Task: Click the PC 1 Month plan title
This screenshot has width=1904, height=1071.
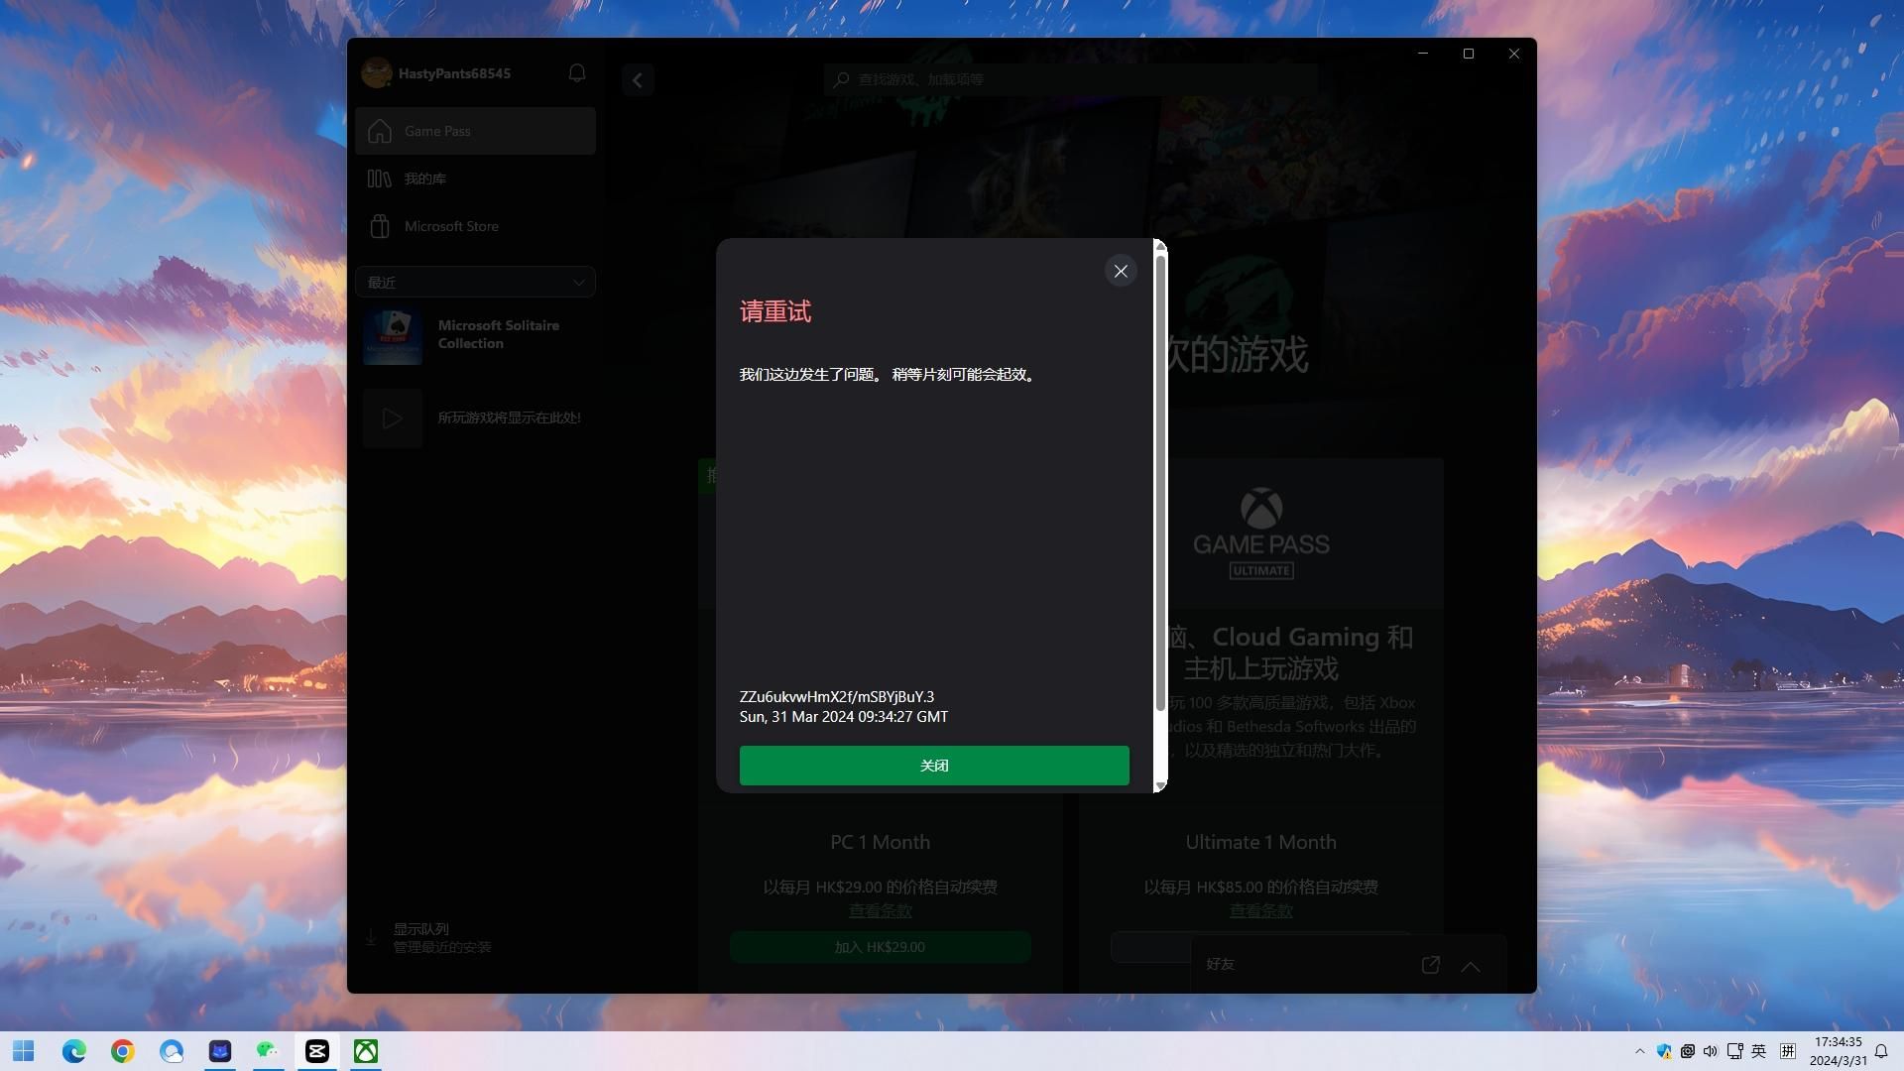Action: point(881,842)
